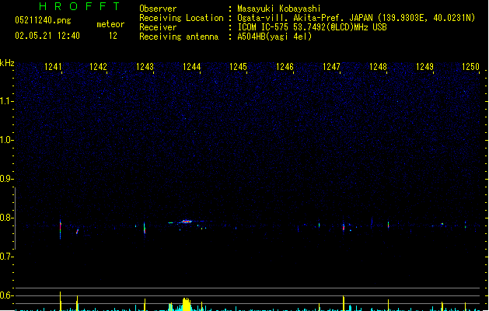Click the 1245 time marker
This screenshot has width=489, height=311.
click(238, 67)
